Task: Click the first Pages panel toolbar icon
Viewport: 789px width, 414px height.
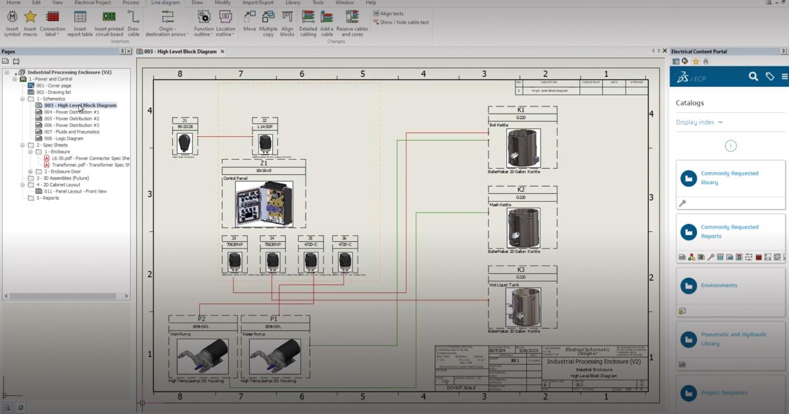Action: pyautogui.click(x=6, y=61)
